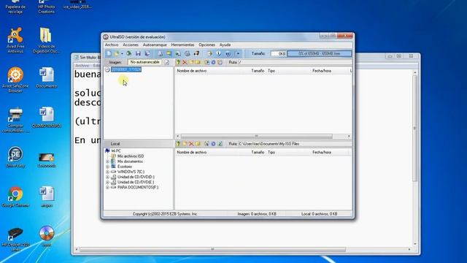Click the Open CD/DVD toolbar icon
Screen dimensions: 467x263
click(x=129, y=53)
